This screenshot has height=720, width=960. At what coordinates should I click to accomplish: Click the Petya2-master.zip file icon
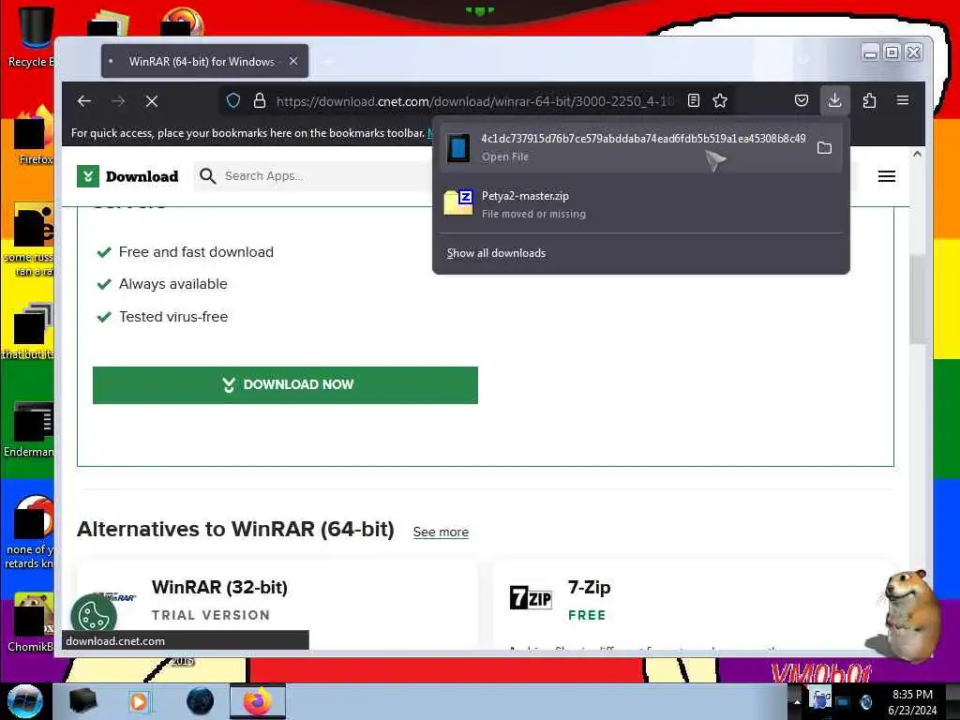[x=457, y=203]
